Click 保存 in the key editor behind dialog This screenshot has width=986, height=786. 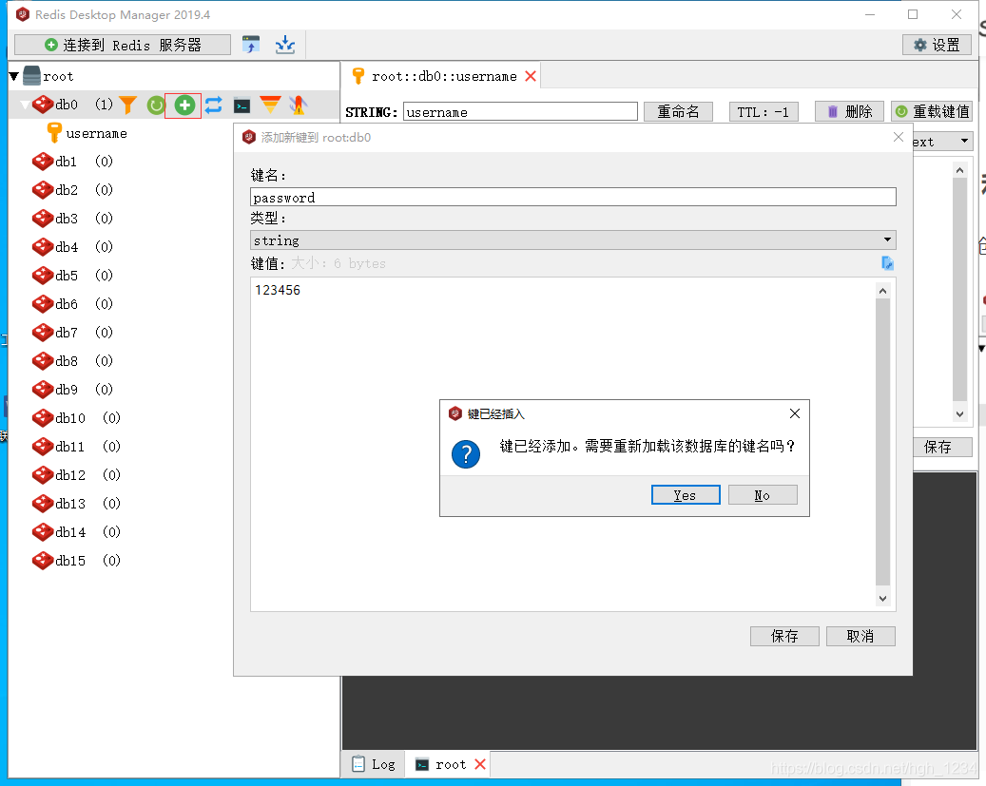[942, 447]
